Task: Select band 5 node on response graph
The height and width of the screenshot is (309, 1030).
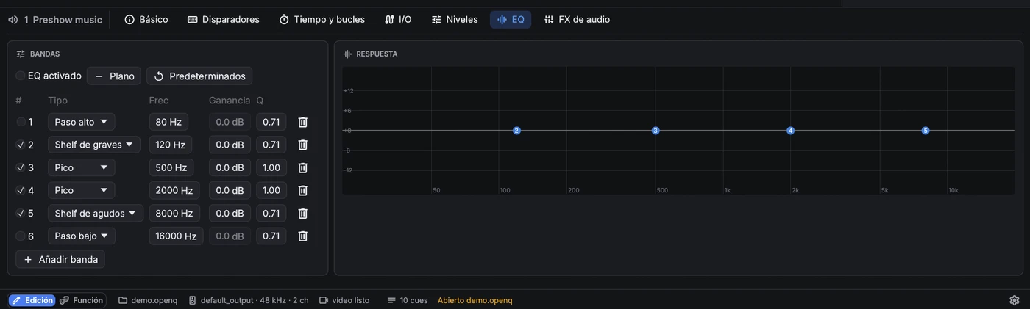Action: (x=926, y=131)
